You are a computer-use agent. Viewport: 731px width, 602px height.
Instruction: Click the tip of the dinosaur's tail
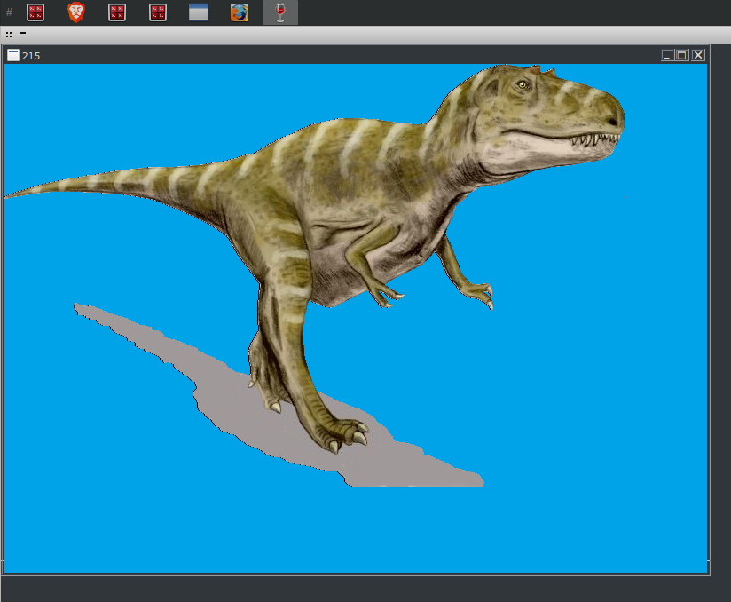[11, 195]
